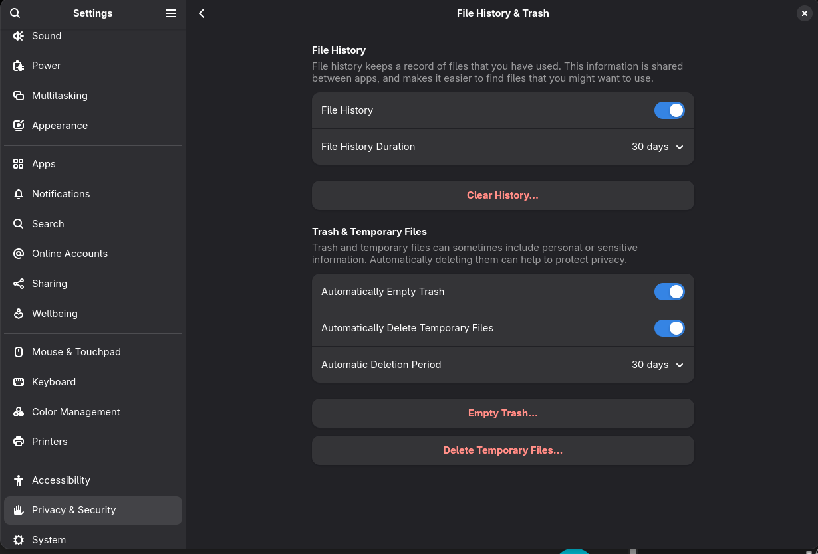
Task: Click the Empty Trash button
Action: click(503, 413)
